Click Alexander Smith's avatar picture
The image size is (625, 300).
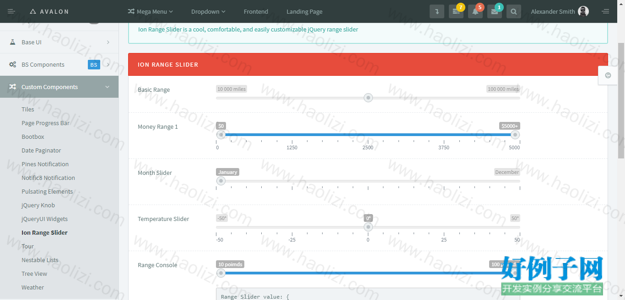[x=583, y=11]
